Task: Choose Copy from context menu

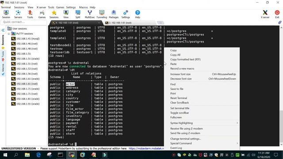Action: point(202,50)
